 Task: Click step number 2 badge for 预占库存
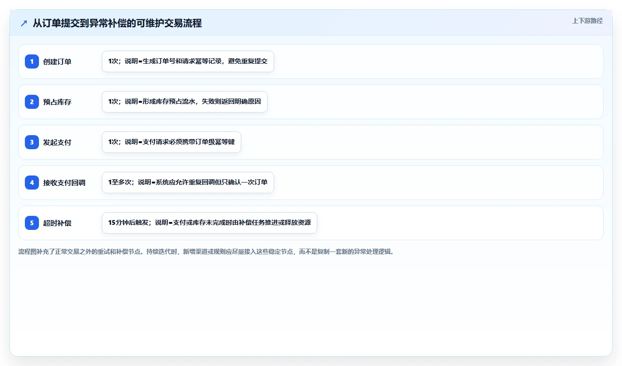(x=32, y=102)
